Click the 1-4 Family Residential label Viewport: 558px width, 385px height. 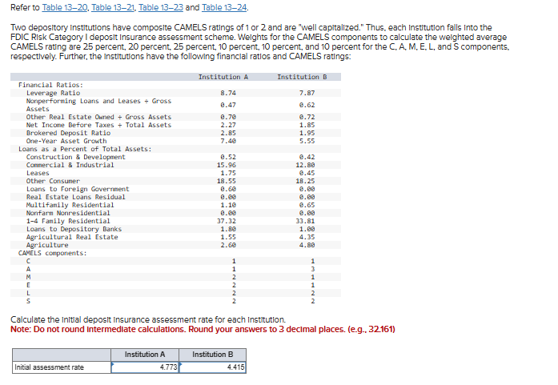point(68,221)
